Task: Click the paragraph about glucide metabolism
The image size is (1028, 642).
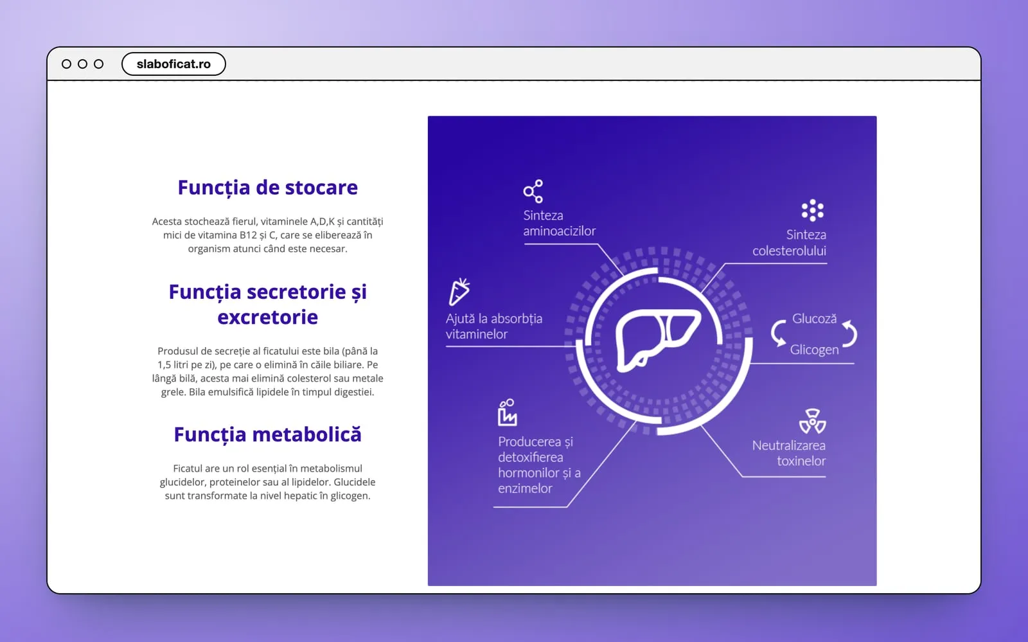Action: point(267,482)
